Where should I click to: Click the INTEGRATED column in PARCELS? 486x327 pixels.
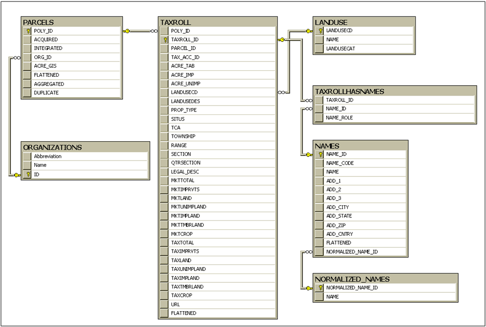point(71,49)
